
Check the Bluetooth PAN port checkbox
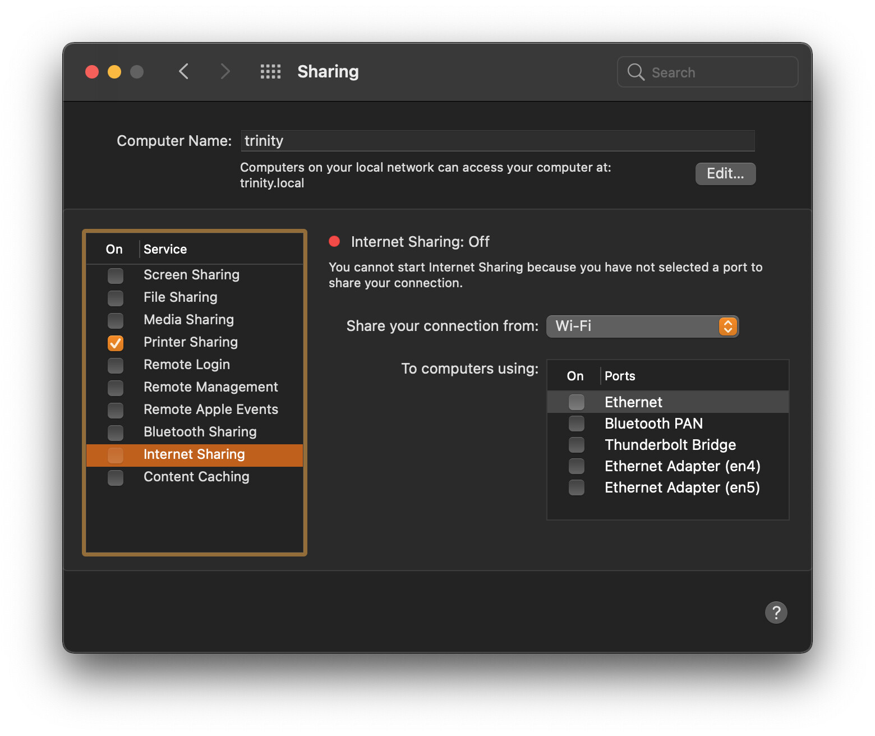click(x=576, y=424)
